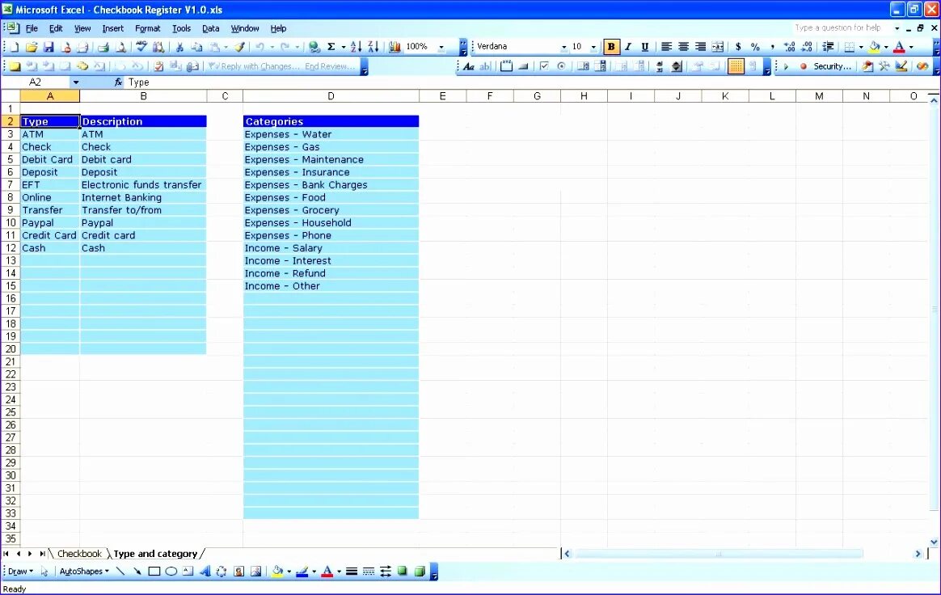Select the arrow drawing tool
This screenshot has height=595, width=941.
click(x=137, y=572)
